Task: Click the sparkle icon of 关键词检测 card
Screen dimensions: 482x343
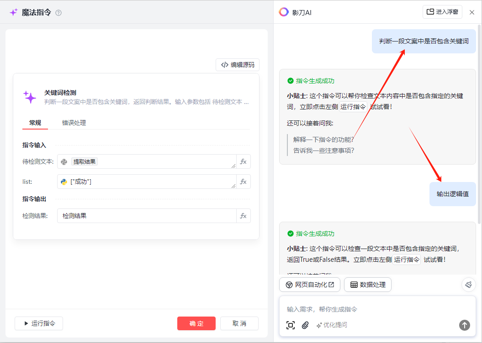Action: point(30,97)
